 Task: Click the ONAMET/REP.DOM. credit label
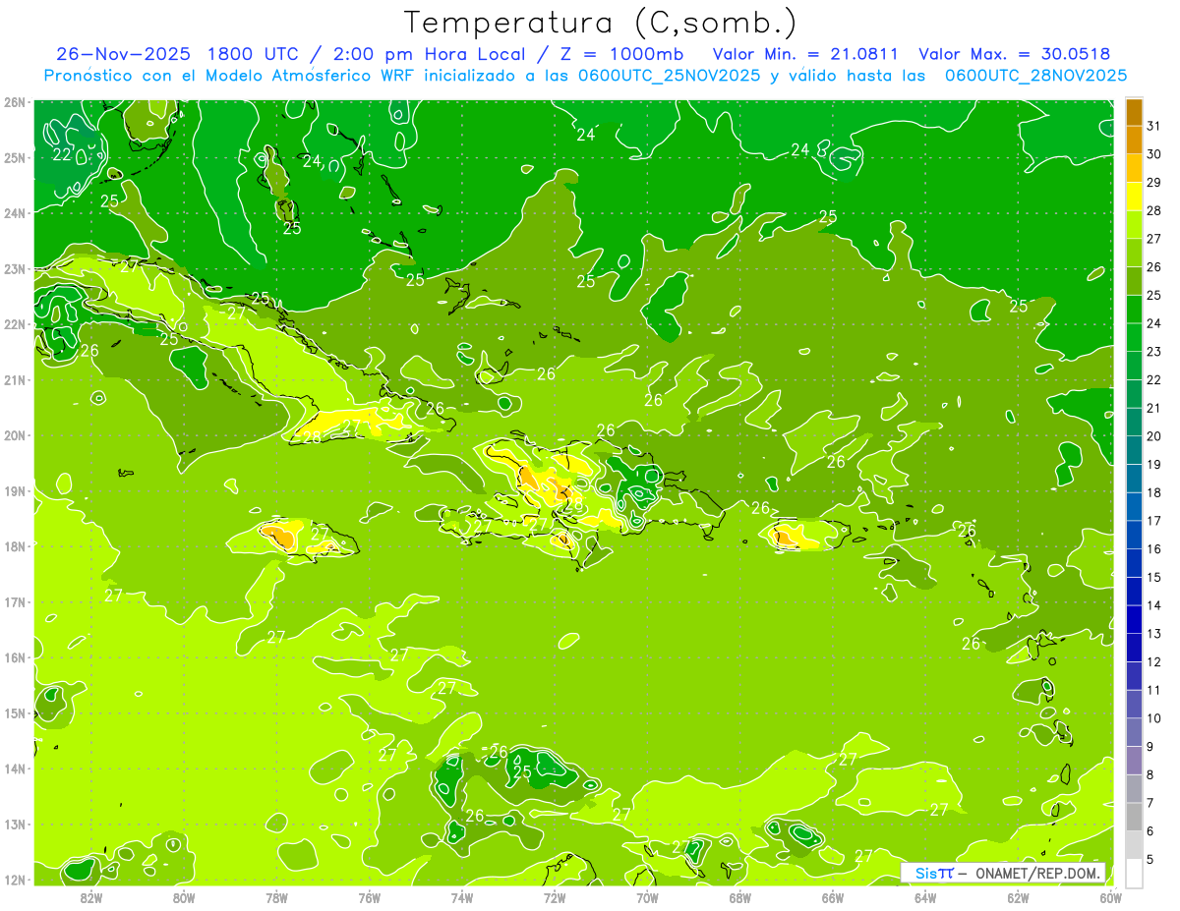tap(1038, 873)
